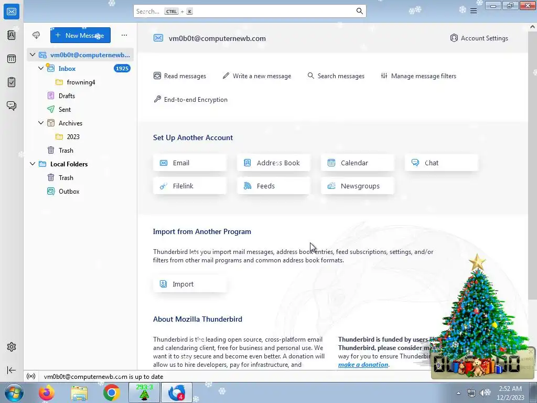Image resolution: width=537 pixels, height=403 pixels.
Task: Click Read messages
Action: point(180,76)
